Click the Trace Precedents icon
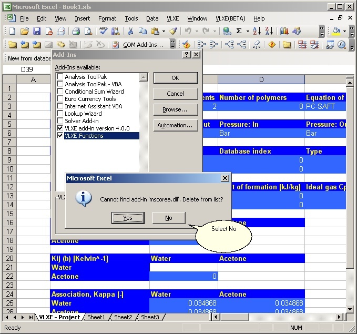The image size is (357, 334). pyautogui.click(x=202, y=45)
